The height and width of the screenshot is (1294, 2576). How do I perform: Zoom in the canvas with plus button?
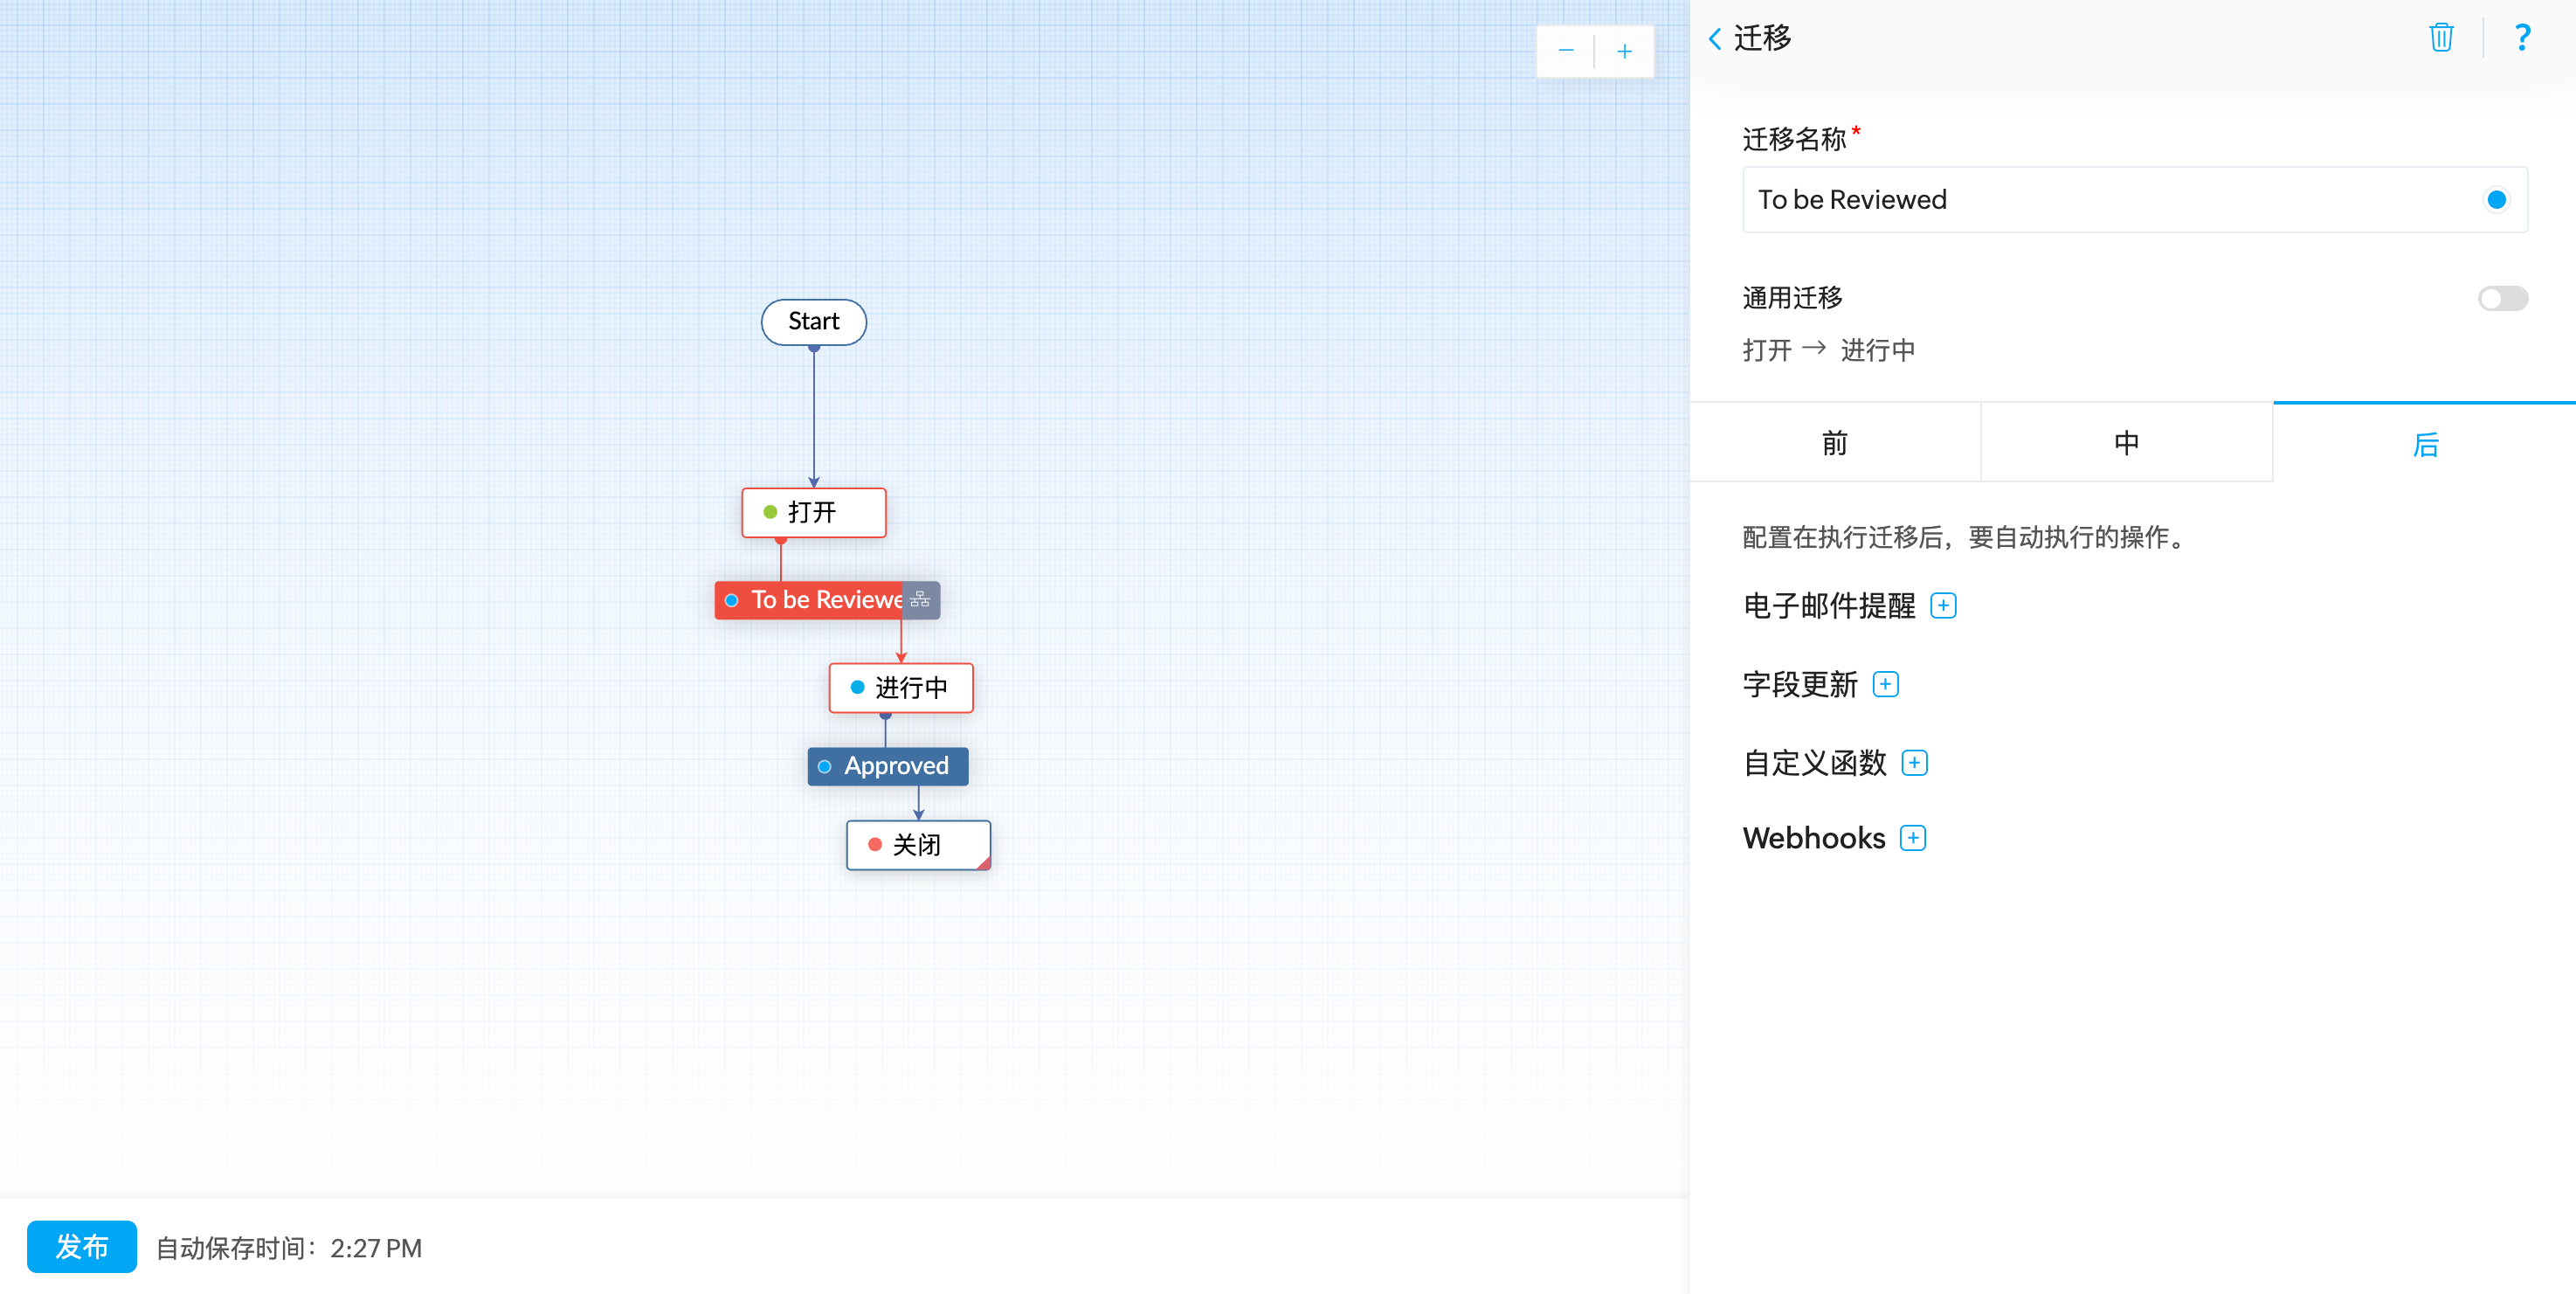pyautogui.click(x=1624, y=51)
